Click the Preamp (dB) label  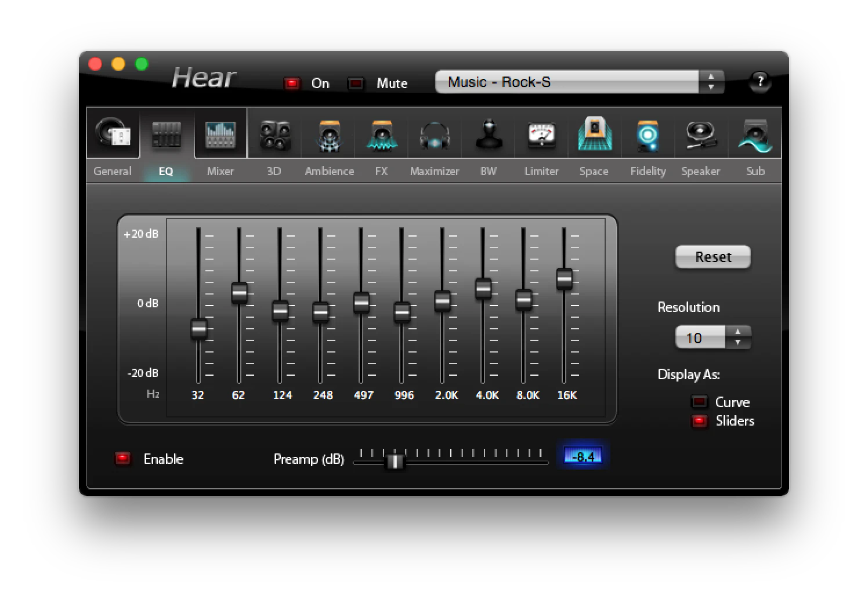click(309, 459)
